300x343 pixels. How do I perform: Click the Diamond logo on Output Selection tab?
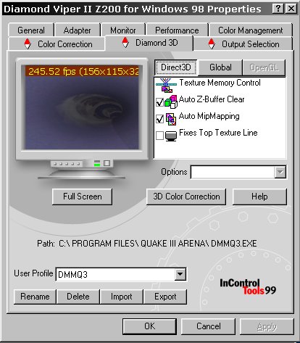click(212, 44)
